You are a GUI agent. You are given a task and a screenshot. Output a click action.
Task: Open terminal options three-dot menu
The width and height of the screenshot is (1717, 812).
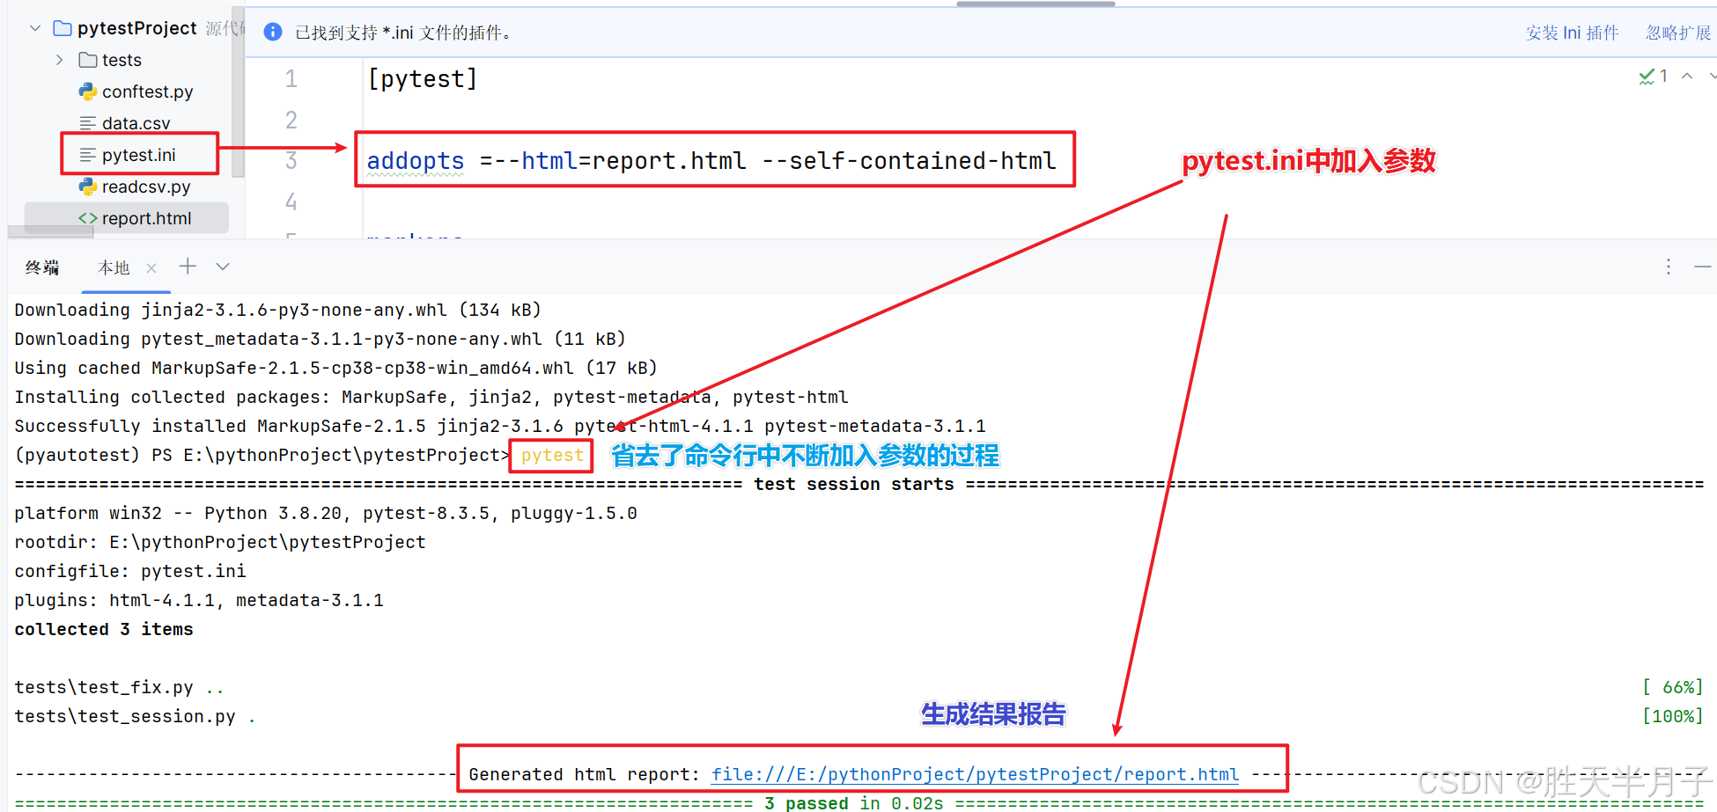pyautogui.click(x=1669, y=267)
